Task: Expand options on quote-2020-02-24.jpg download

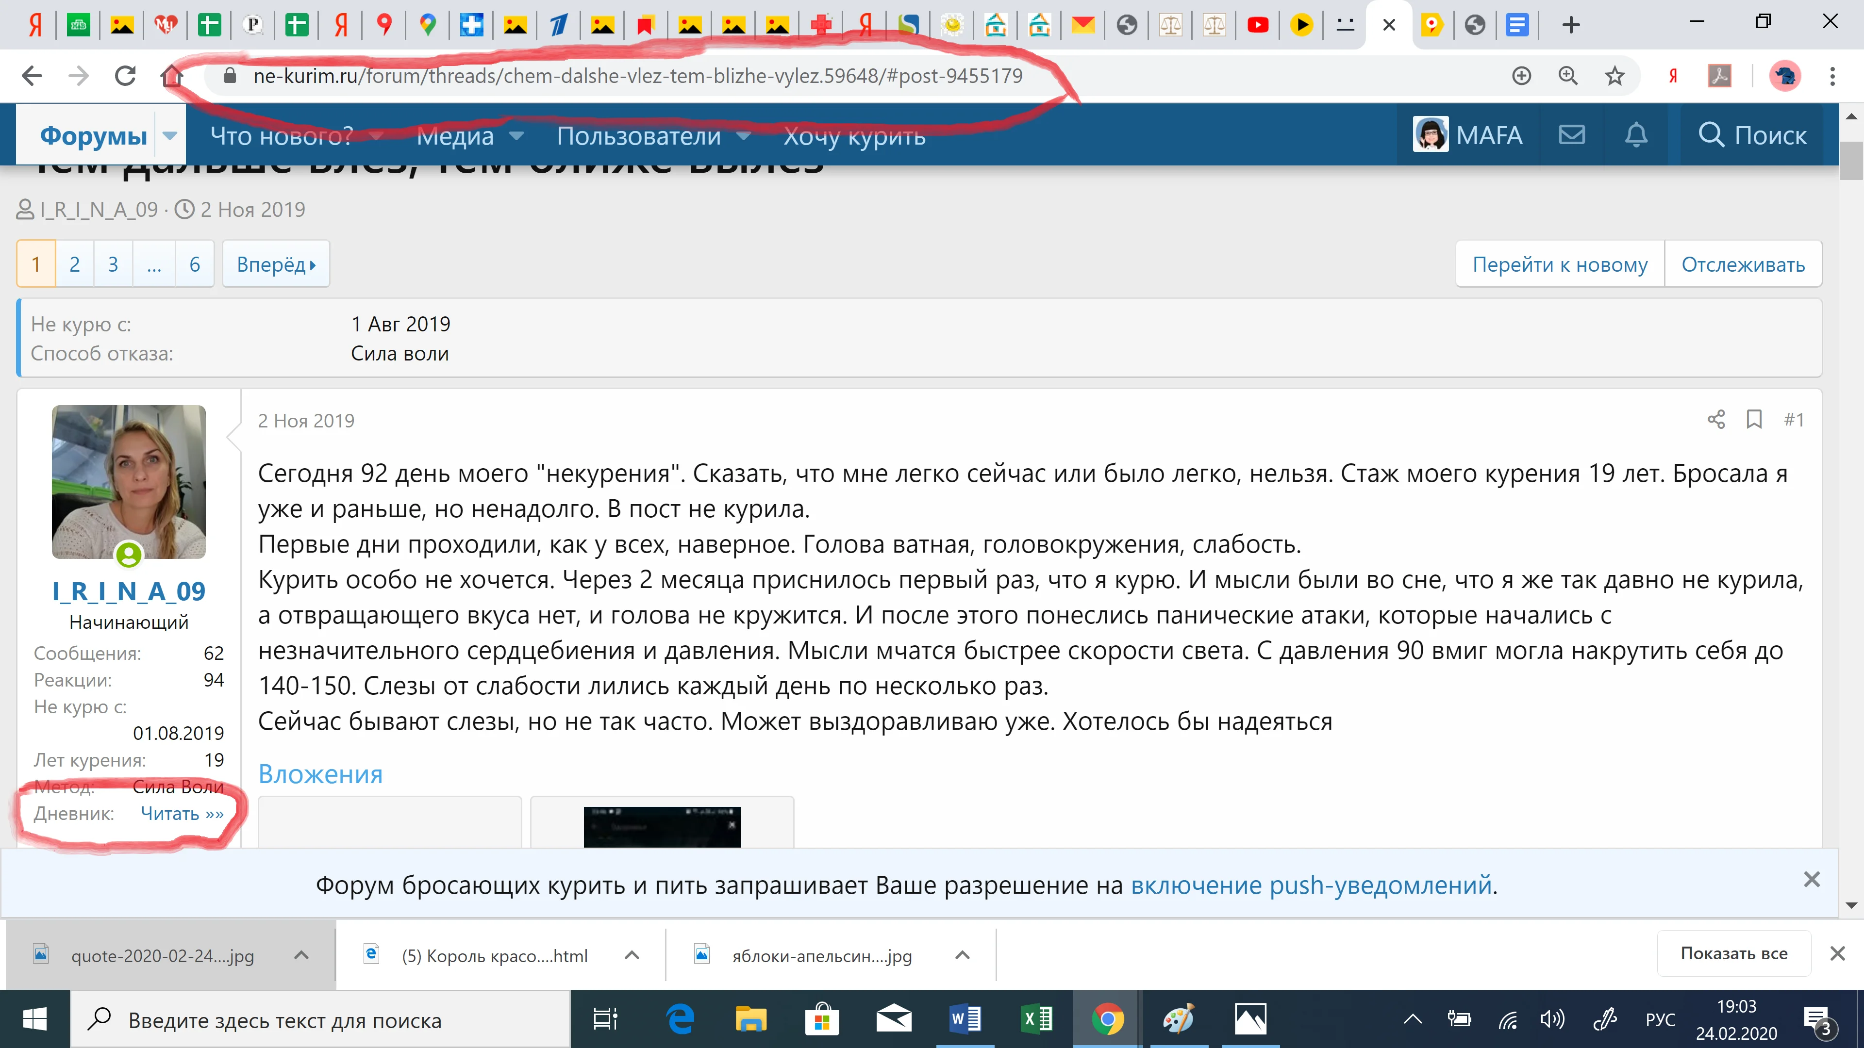Action: coord(301,955)
